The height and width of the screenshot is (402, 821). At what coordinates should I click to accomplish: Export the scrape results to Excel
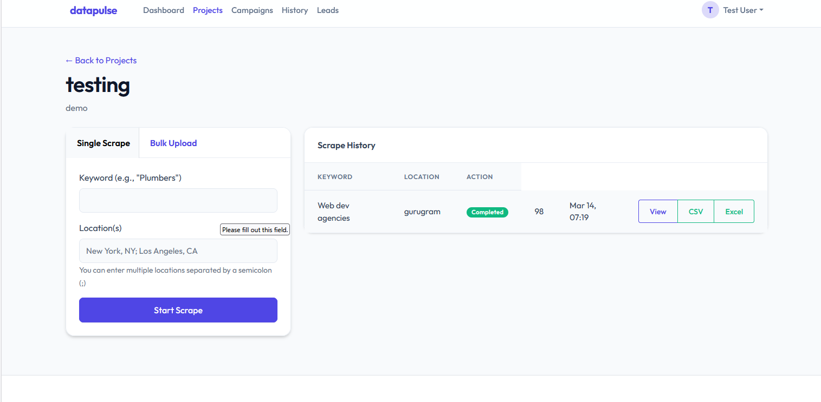(x=734, y=211)
